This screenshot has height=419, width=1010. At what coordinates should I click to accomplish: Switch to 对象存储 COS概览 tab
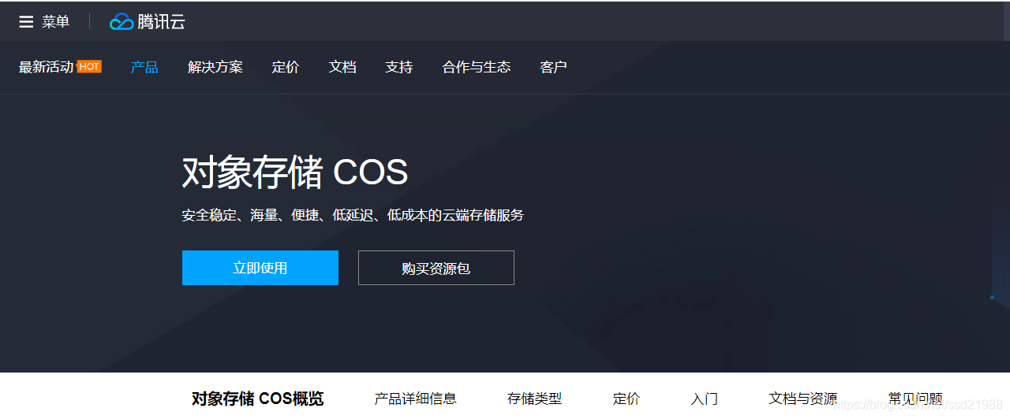[257, 399]
